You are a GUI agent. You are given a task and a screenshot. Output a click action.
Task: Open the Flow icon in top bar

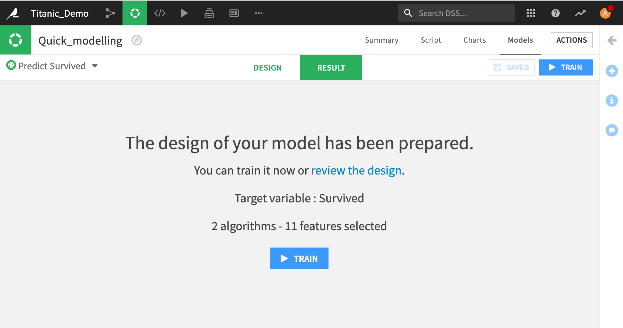[110, 13]
